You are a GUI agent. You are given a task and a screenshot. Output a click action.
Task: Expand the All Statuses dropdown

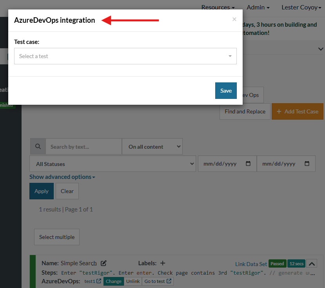(113, 164)
